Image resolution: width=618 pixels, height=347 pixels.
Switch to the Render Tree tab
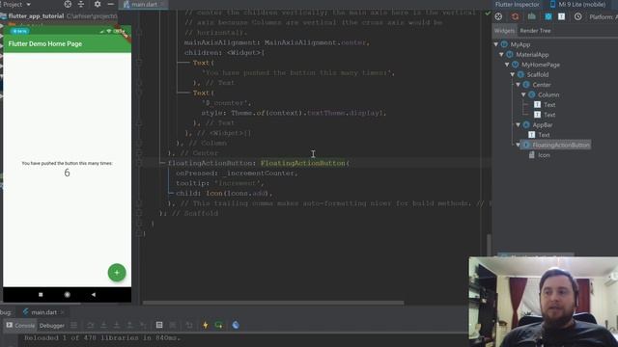[x=535, y=31]
